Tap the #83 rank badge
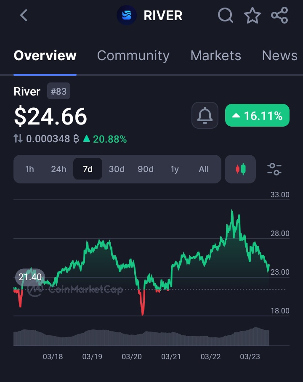The width and height of the screenshot is (303, 382). point(58,91)
